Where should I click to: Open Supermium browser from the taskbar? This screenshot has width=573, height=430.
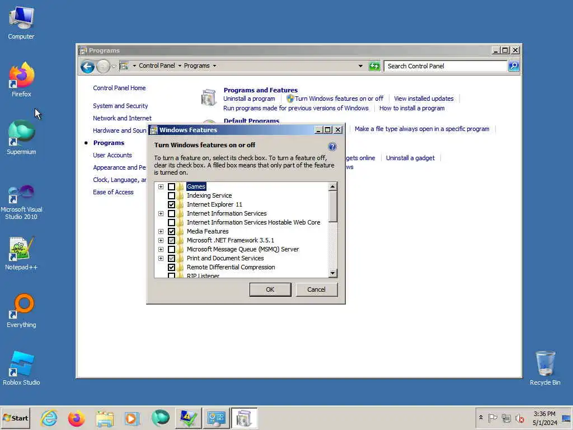pos(161,418)
